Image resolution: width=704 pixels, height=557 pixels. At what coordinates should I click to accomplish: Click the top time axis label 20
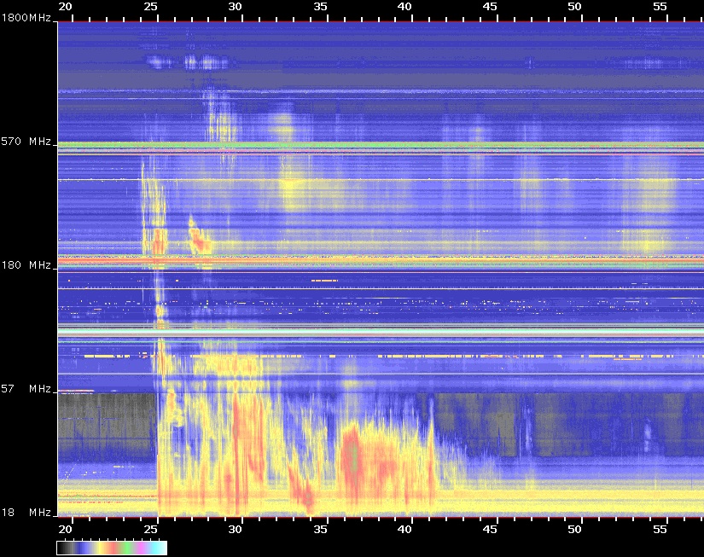click(x=66, y=7)
